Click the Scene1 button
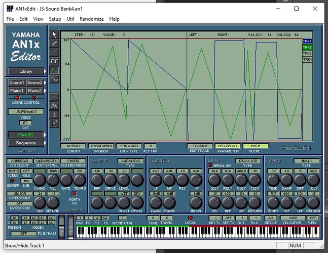Image resolution: width=328 pixels, height=253 pixels. point(16,82)
